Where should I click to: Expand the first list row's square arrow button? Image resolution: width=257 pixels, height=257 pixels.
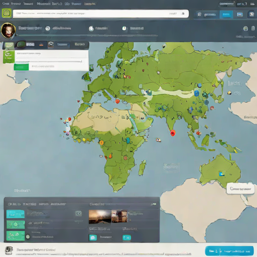[x=78, y=213]
